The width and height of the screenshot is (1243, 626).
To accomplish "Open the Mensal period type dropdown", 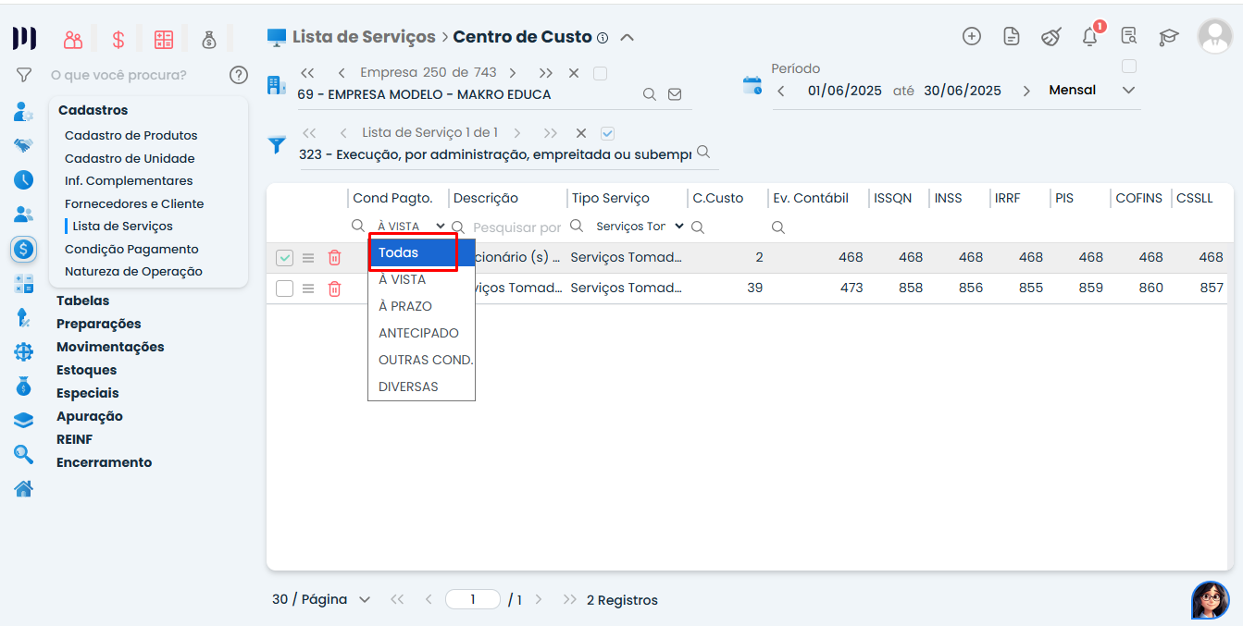I will (1091, 91).
